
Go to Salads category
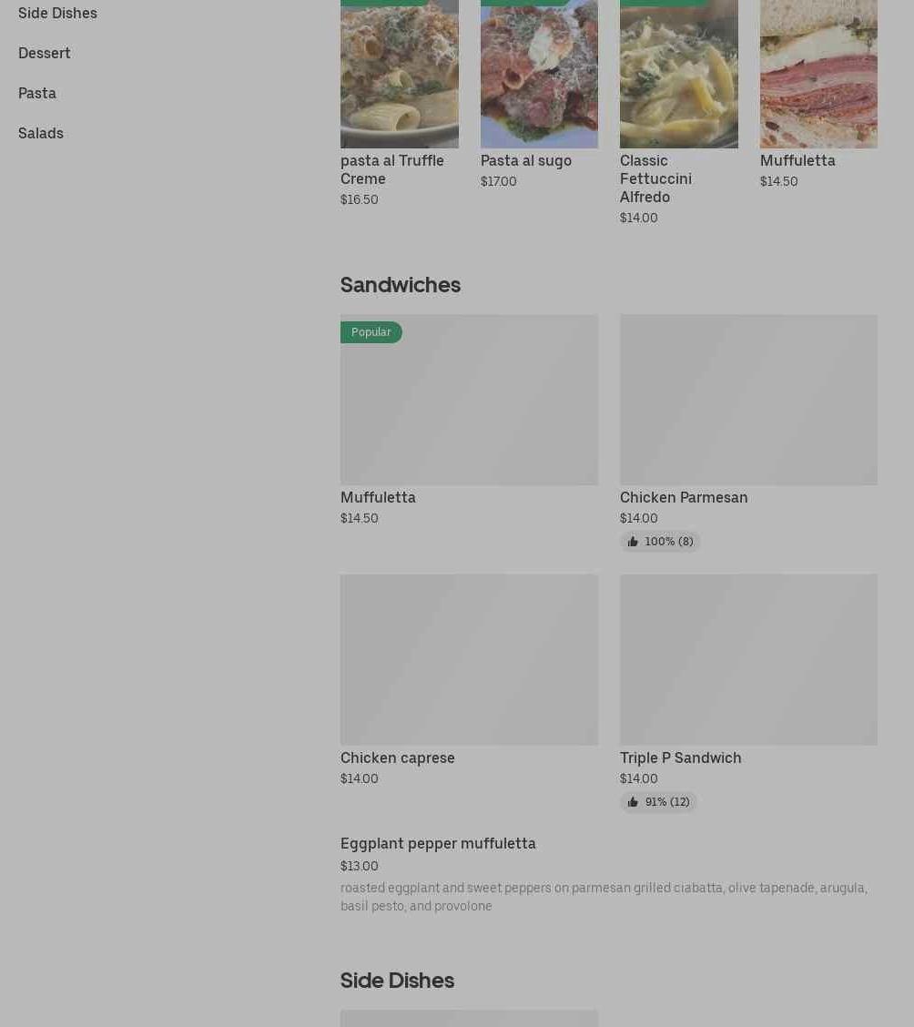(41, 133)
